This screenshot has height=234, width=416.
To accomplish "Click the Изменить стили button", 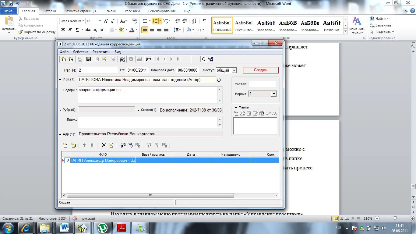I will (x=357, y=26).
